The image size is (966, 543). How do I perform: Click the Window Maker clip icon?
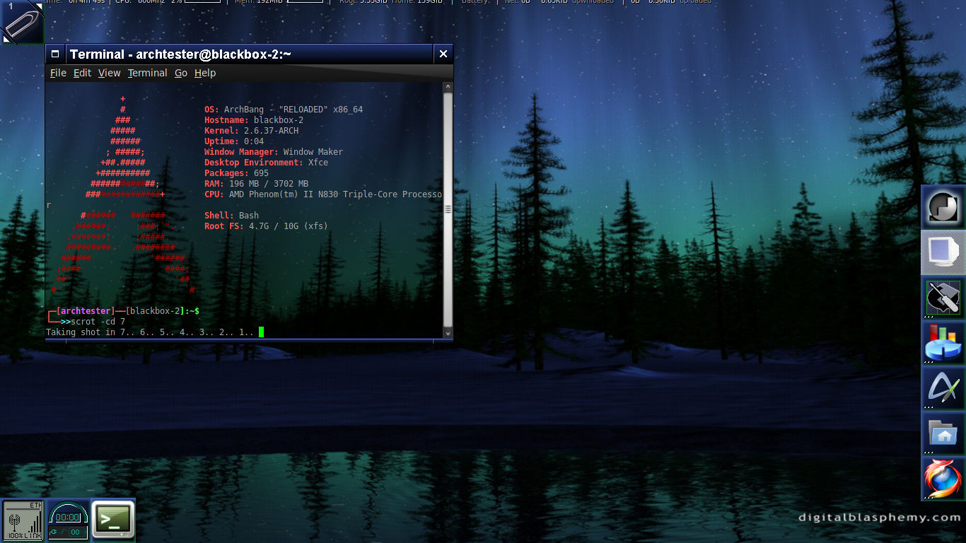22,22
